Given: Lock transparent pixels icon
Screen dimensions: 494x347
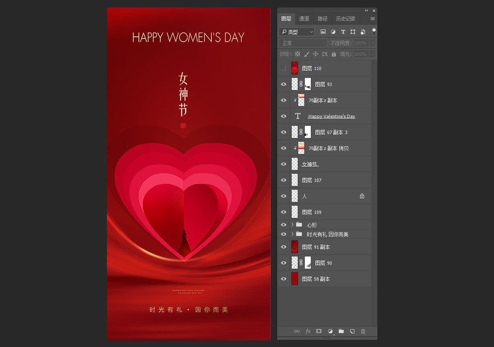Looking at the screenshot, I should [x=297, y=54].
